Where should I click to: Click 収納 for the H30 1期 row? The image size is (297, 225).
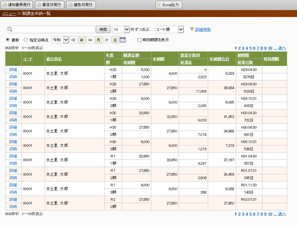click(13, 120)
